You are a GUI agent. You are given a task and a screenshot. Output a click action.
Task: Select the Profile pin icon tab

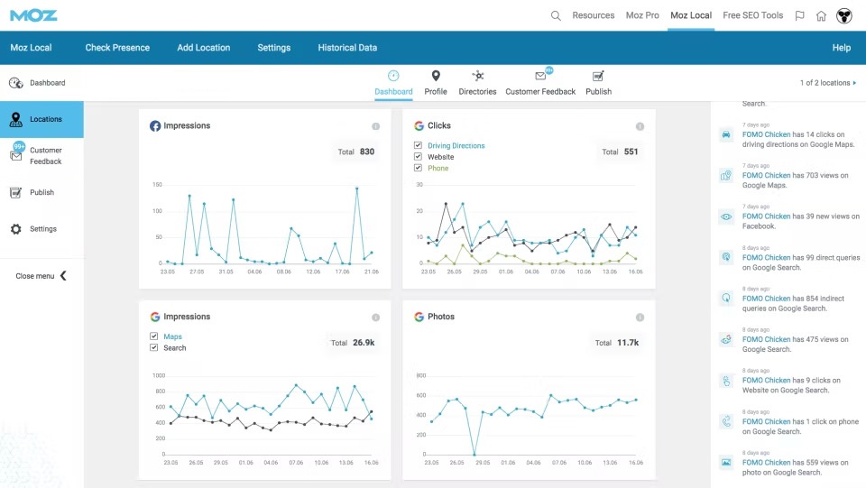point(436,77)
